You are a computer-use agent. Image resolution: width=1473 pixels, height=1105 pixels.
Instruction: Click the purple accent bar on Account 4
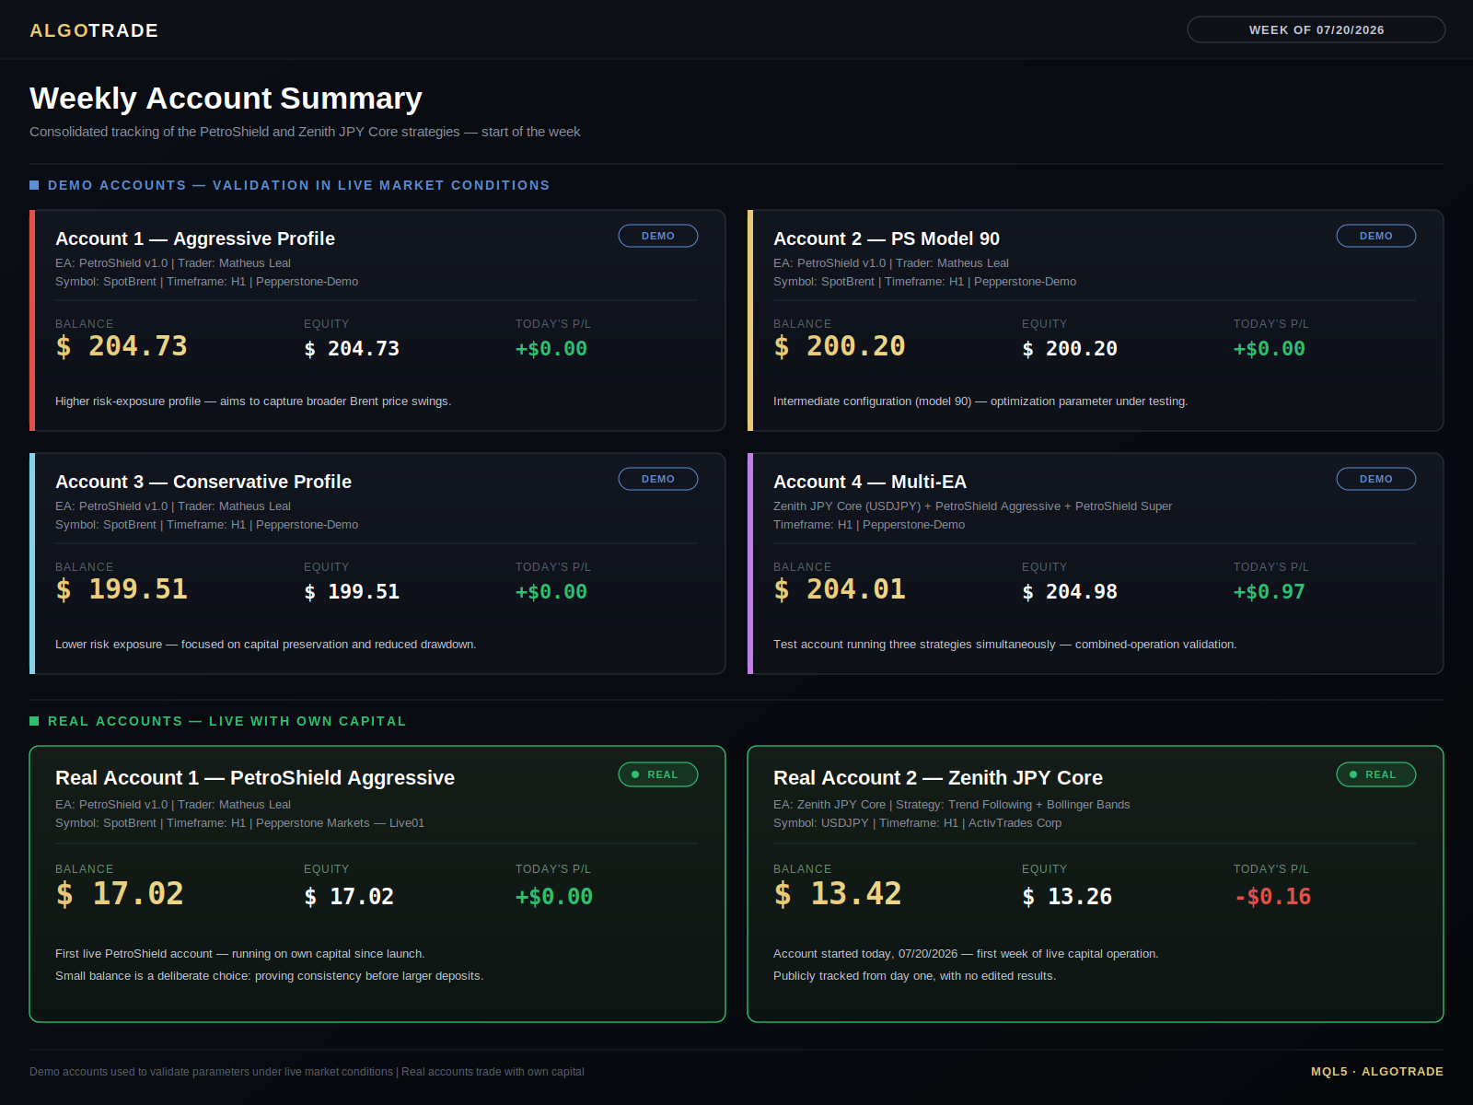750,564
